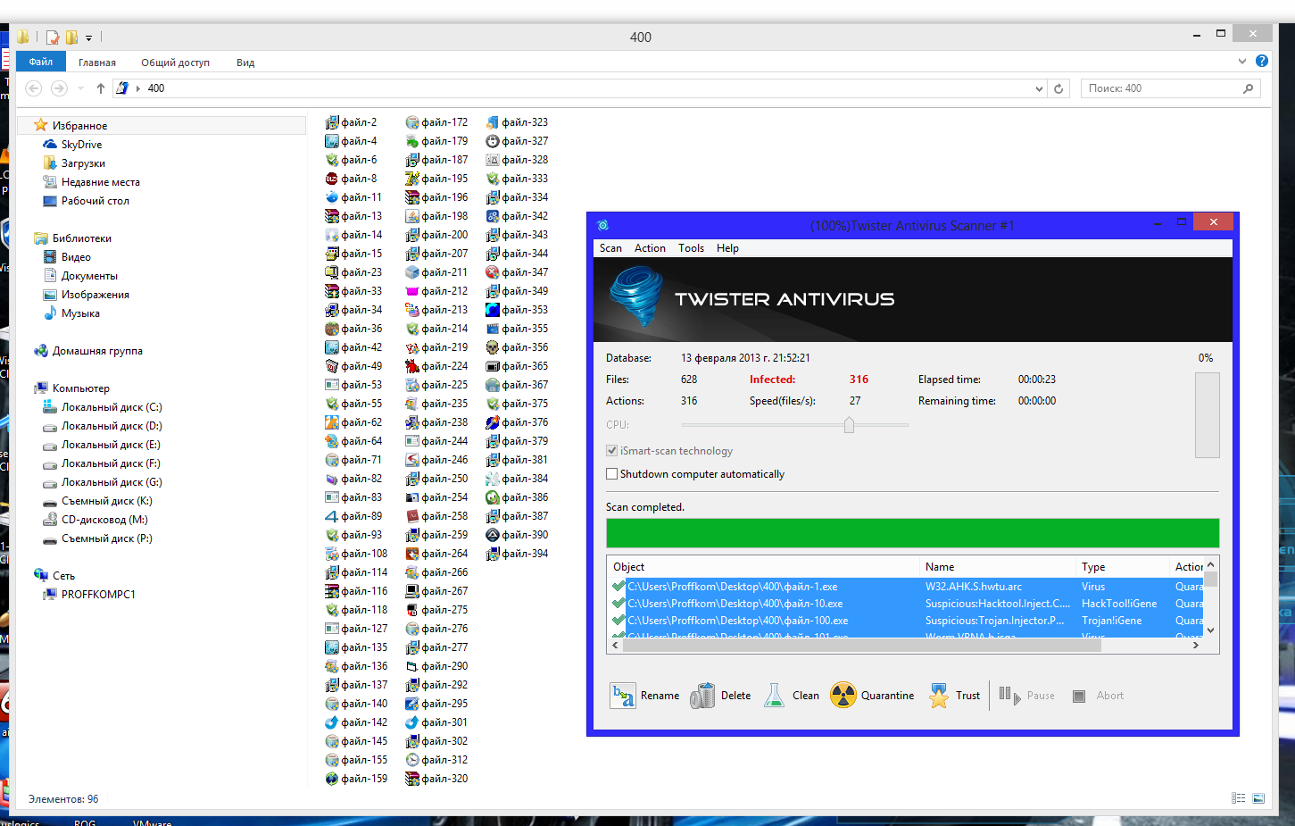Open Загрузки in the navigation pane
Viewport: 1295px width, 826px height.
tap(74, 163)
